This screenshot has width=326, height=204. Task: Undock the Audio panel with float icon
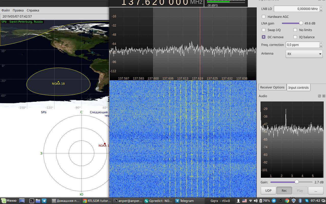pyautogui.click(x=319, y=96)
